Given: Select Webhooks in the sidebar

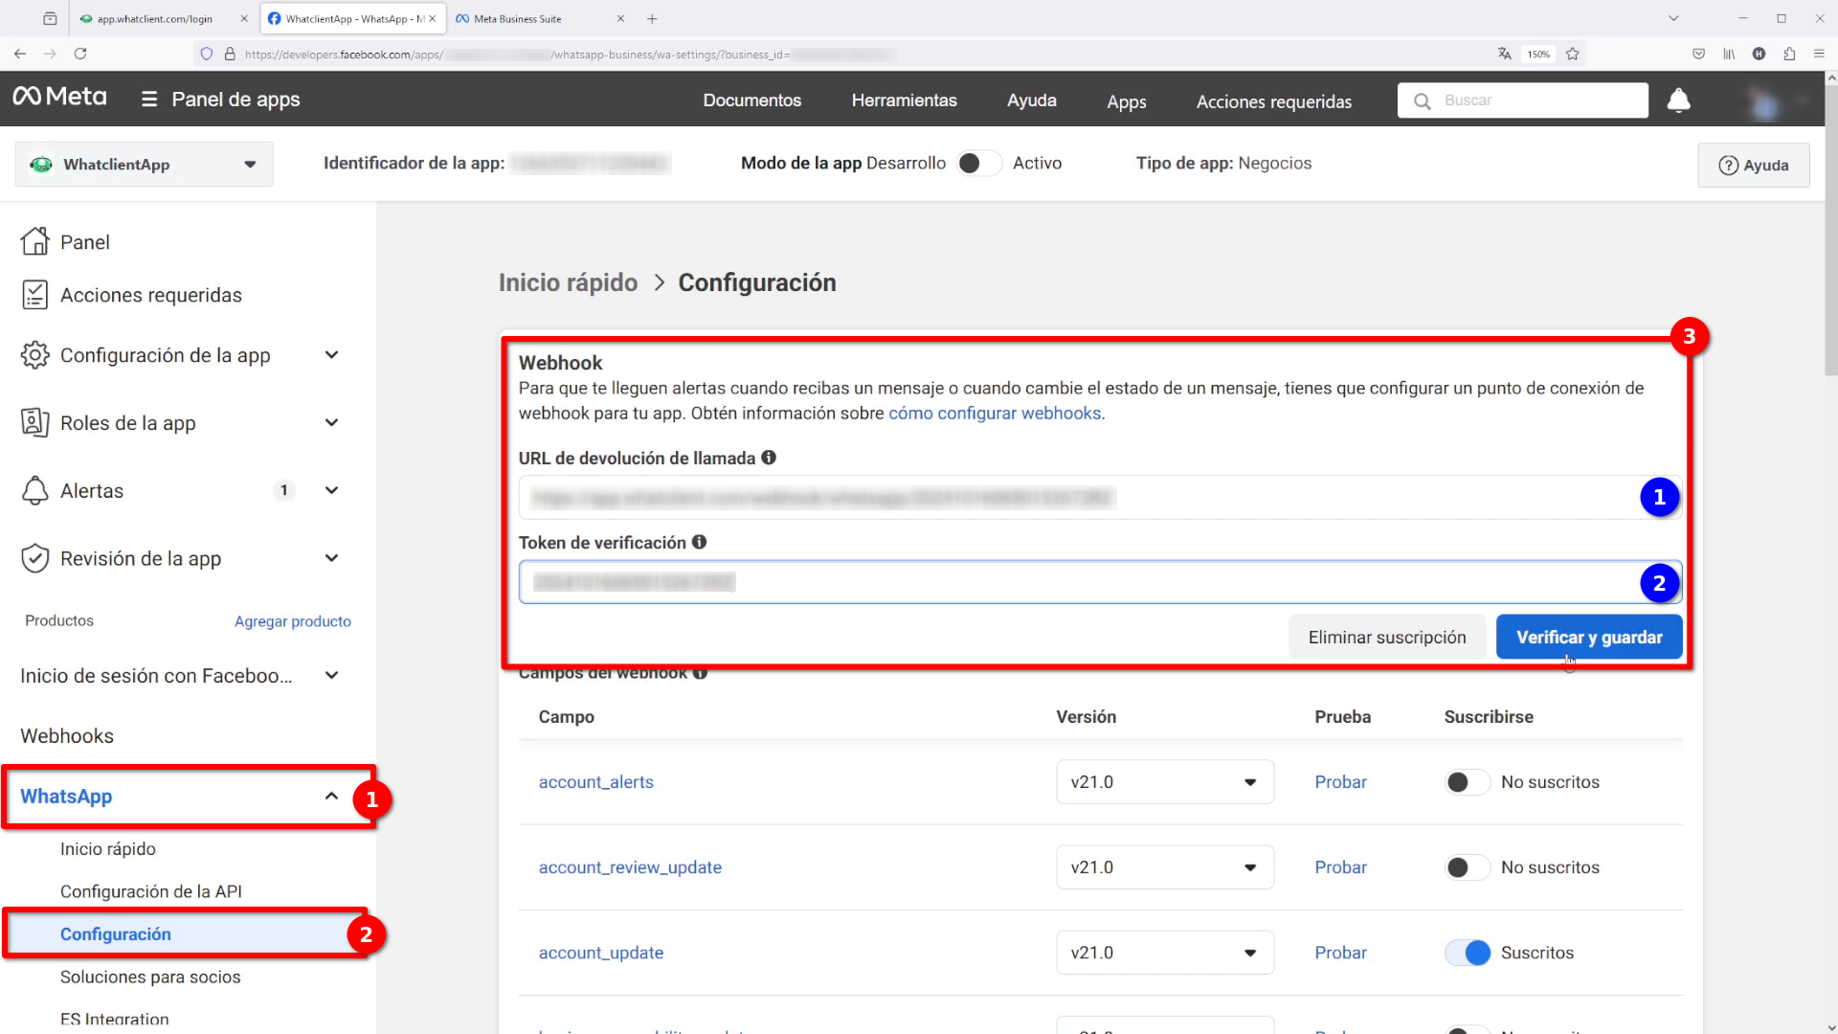Looking at the screenshot, I should pos(67,735).
